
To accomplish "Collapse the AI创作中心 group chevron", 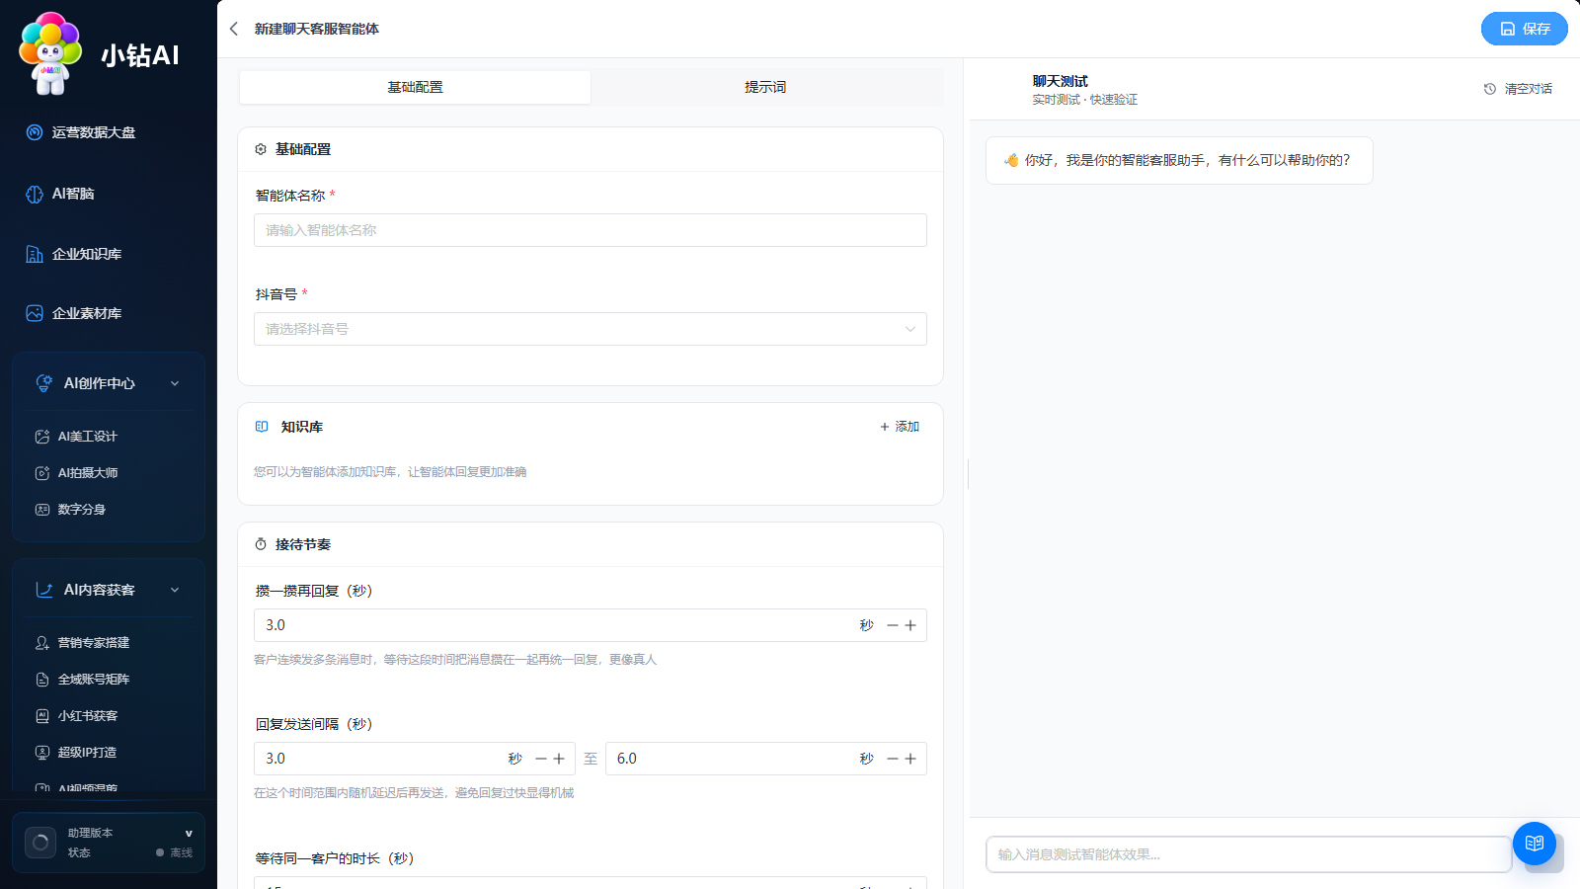I will click(175, 383).
